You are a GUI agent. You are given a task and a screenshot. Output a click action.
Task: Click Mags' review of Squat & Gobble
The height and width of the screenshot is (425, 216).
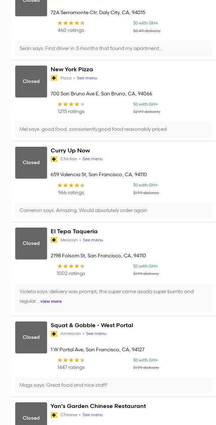point(63,385)
